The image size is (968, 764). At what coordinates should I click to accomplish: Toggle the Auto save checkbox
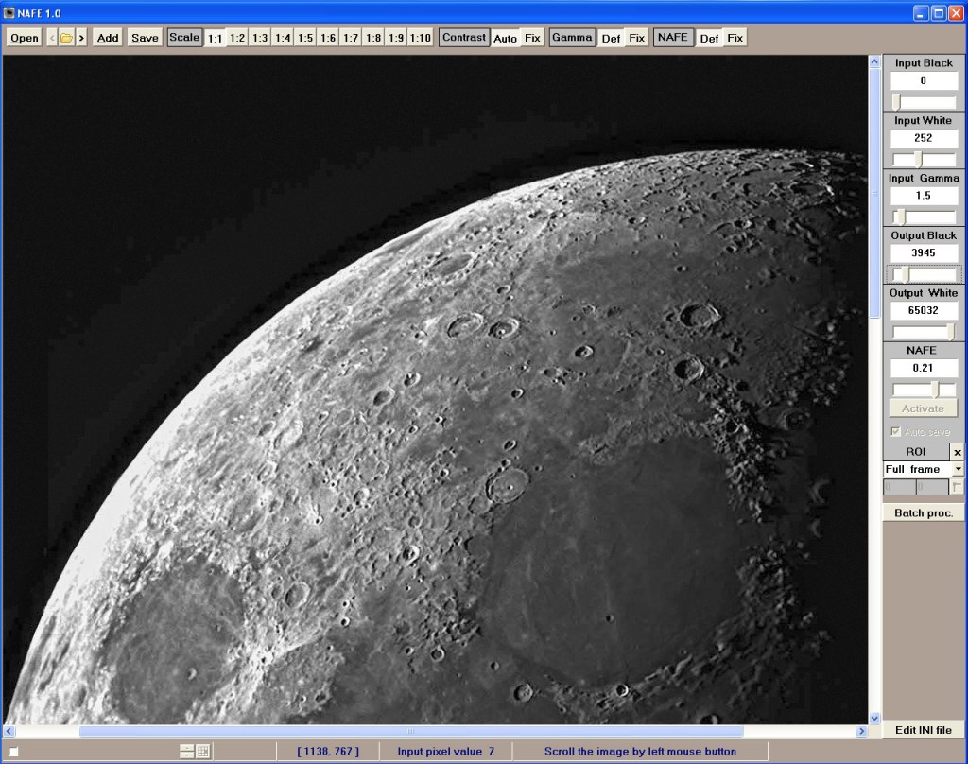point(896,432)
